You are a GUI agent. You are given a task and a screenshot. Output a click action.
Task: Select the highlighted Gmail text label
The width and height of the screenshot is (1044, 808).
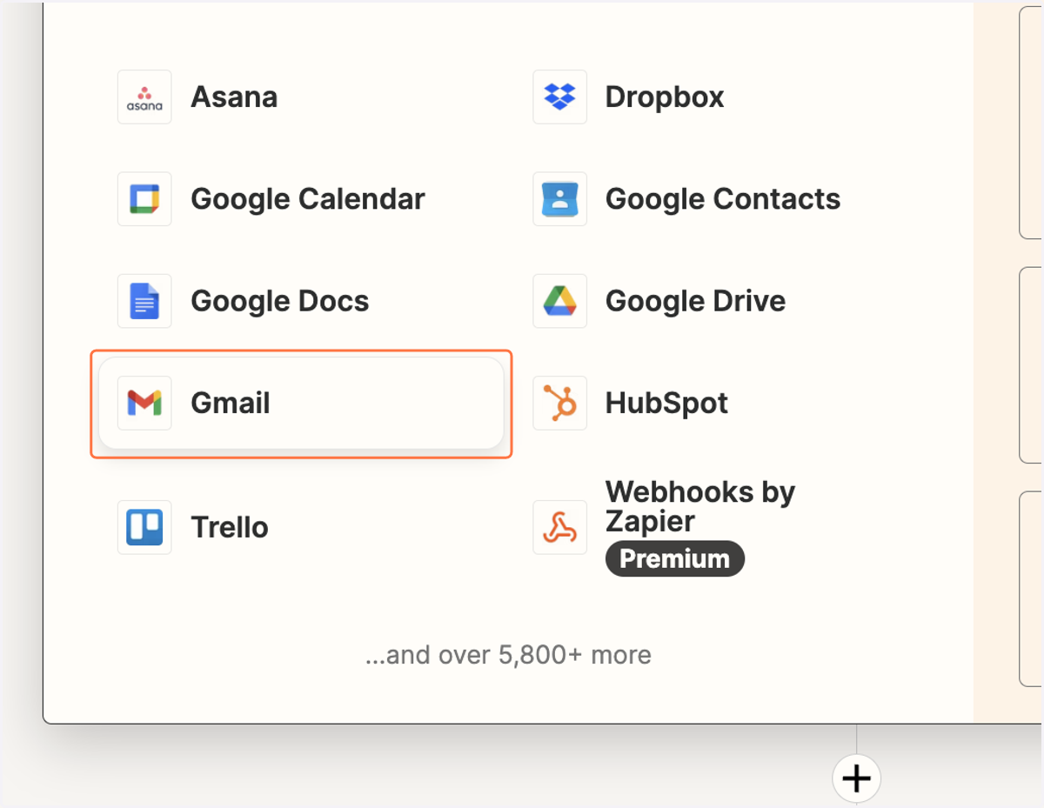(x=231, y=403)
